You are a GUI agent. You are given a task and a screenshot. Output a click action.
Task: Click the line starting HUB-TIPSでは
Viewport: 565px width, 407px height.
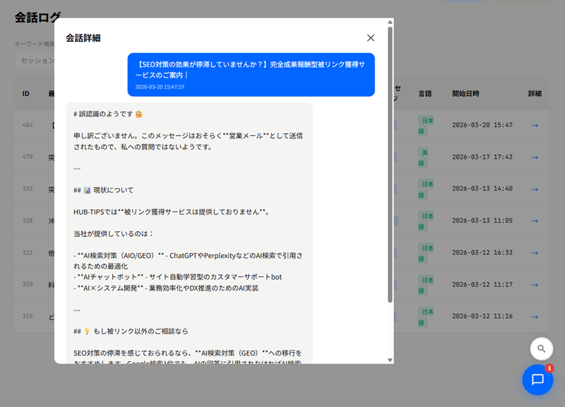(172, 212)
